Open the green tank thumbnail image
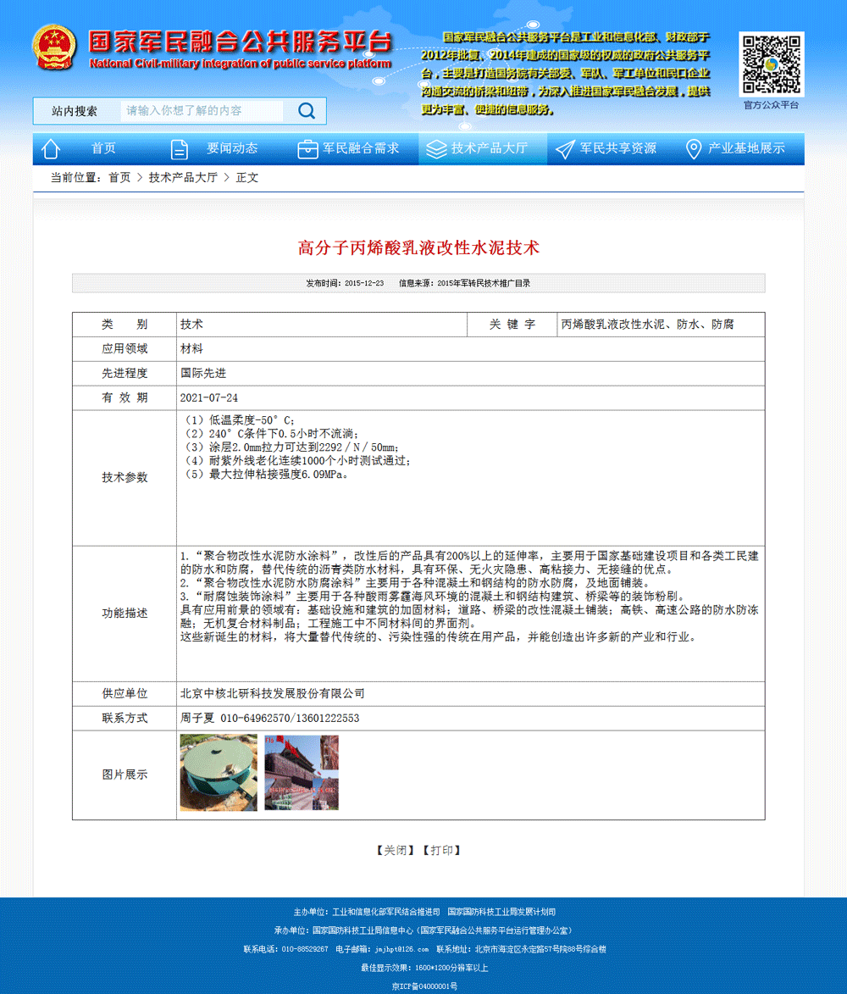847x994 pixels. click(219, 773)
